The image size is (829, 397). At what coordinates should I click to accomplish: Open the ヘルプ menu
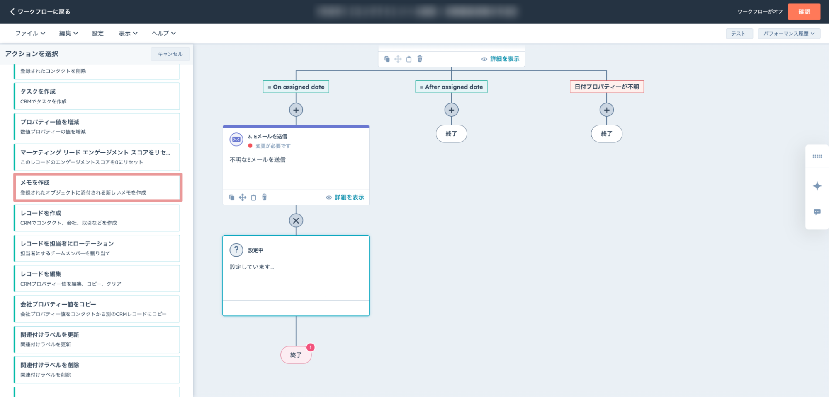163,33
